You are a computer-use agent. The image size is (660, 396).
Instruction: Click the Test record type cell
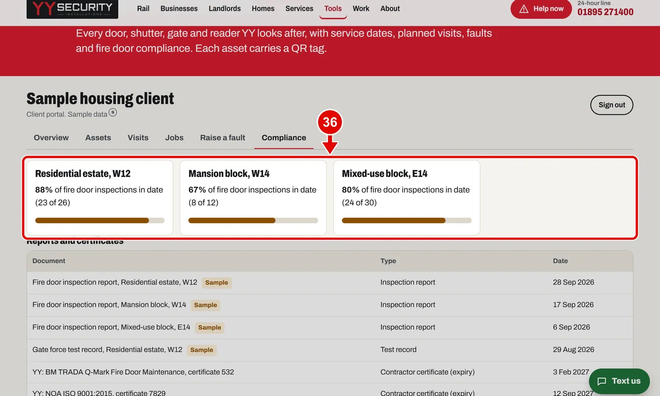pos(398,350)
